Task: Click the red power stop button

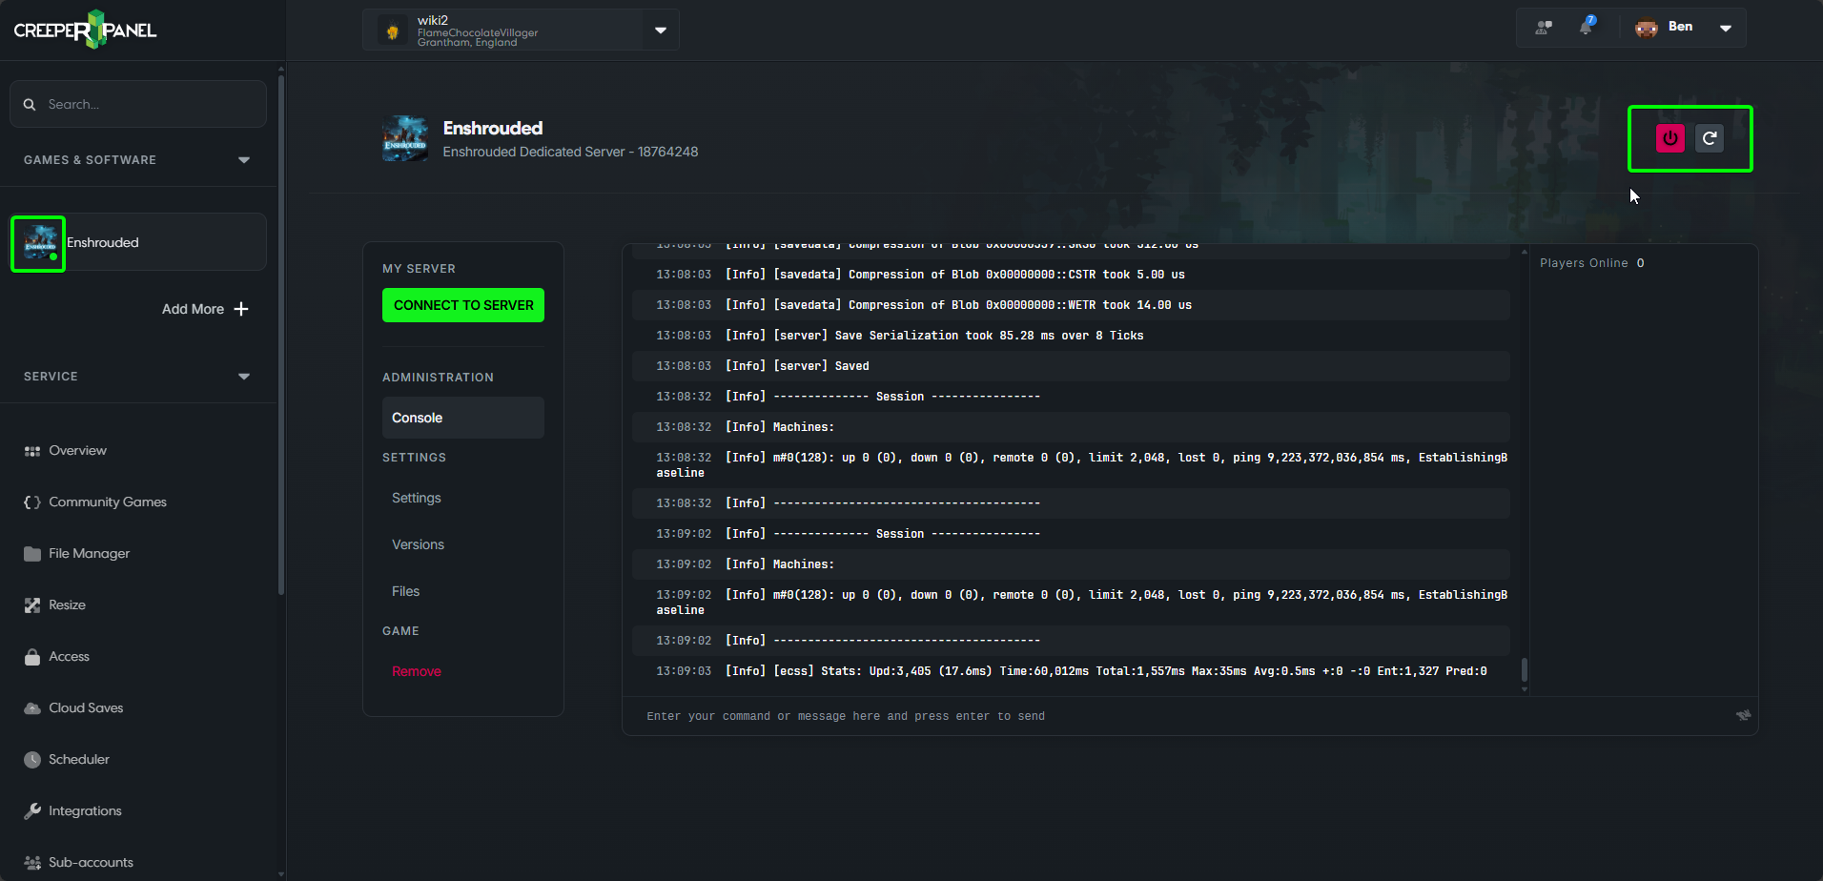Action: (x=1669, y=138)
